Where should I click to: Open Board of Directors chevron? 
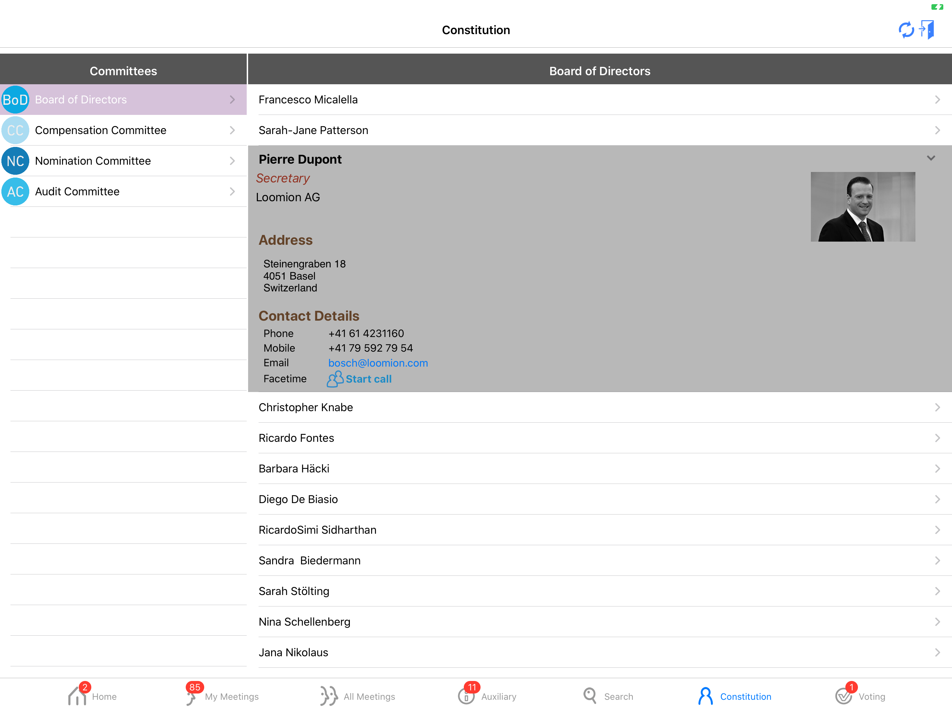pyautogui.click(x=232, y=100)
